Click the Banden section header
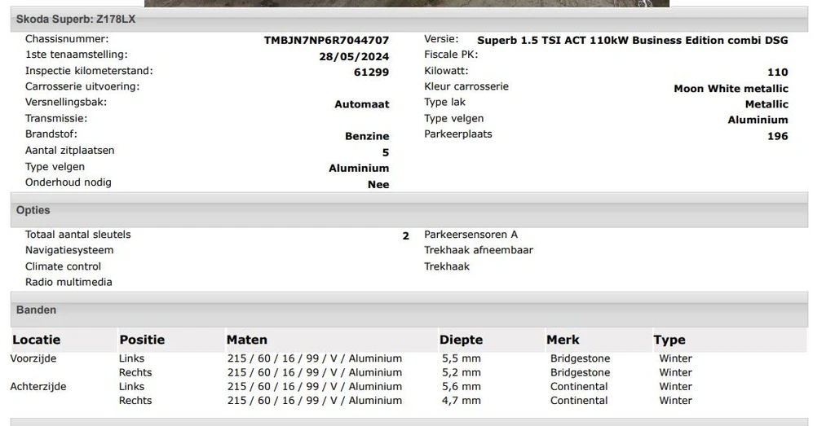This screenshot has height=426, width=835. (409, 310)
